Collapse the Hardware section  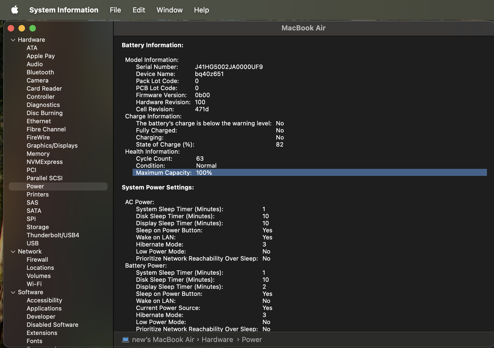click(13, 40)
